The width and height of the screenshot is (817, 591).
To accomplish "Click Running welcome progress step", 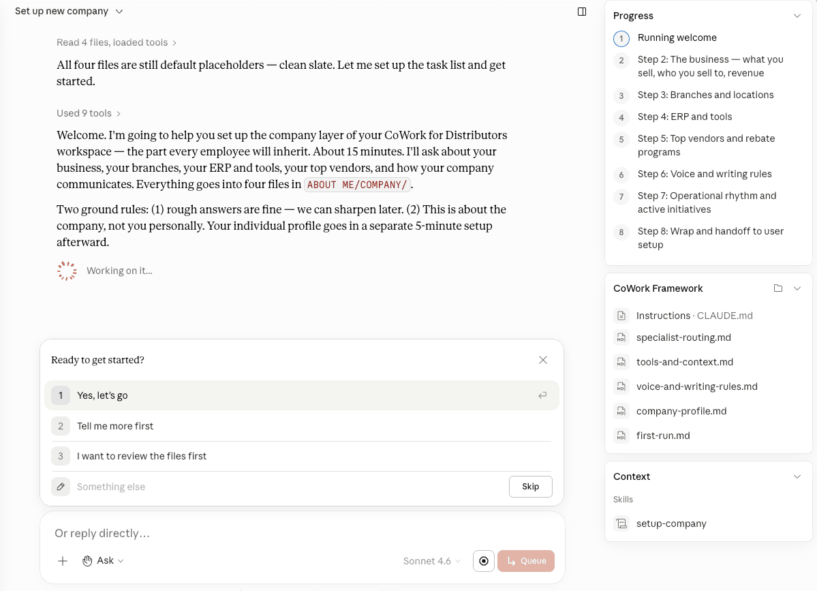I will (677, 37).
